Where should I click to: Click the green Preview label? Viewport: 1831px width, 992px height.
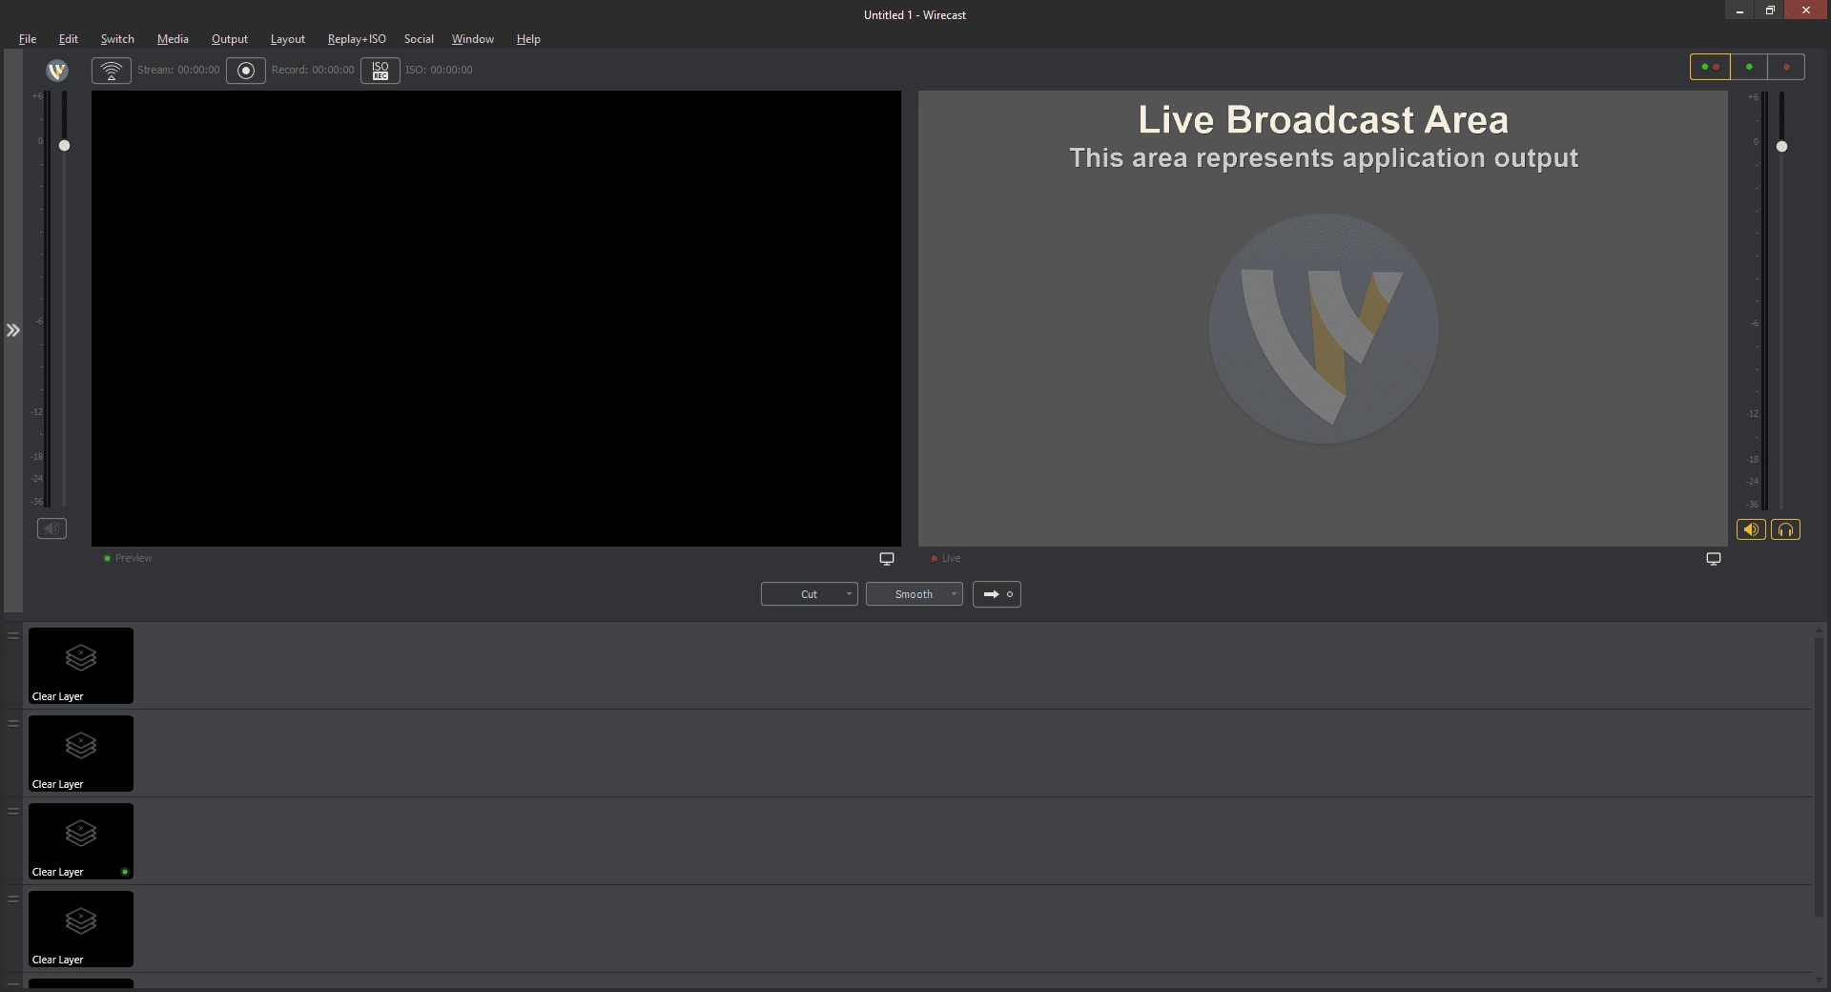point(128,559)
